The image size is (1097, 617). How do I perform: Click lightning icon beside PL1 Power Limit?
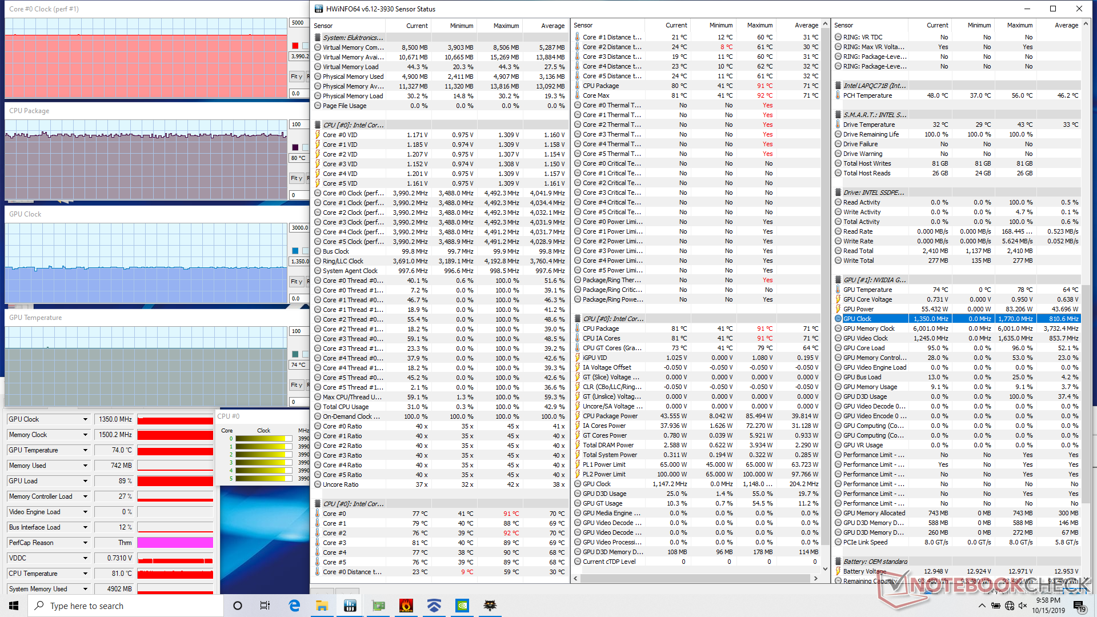tap(578, 464)
